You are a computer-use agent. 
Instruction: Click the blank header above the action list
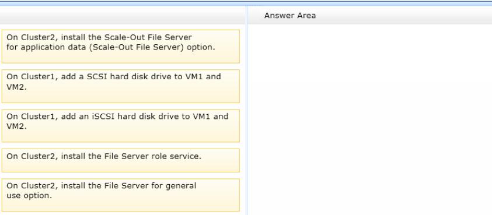pyautogui.click(x=123, y=15)
